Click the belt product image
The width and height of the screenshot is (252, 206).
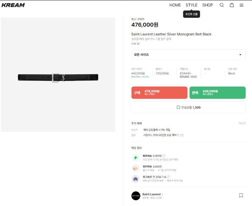[x=58, y=78]
